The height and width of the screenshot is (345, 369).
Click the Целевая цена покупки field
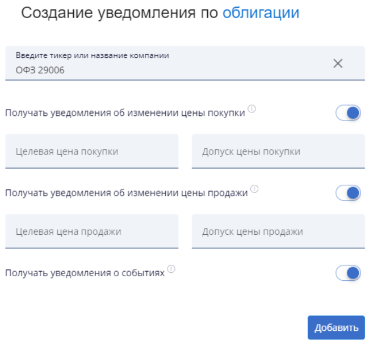tap(91, 152)
